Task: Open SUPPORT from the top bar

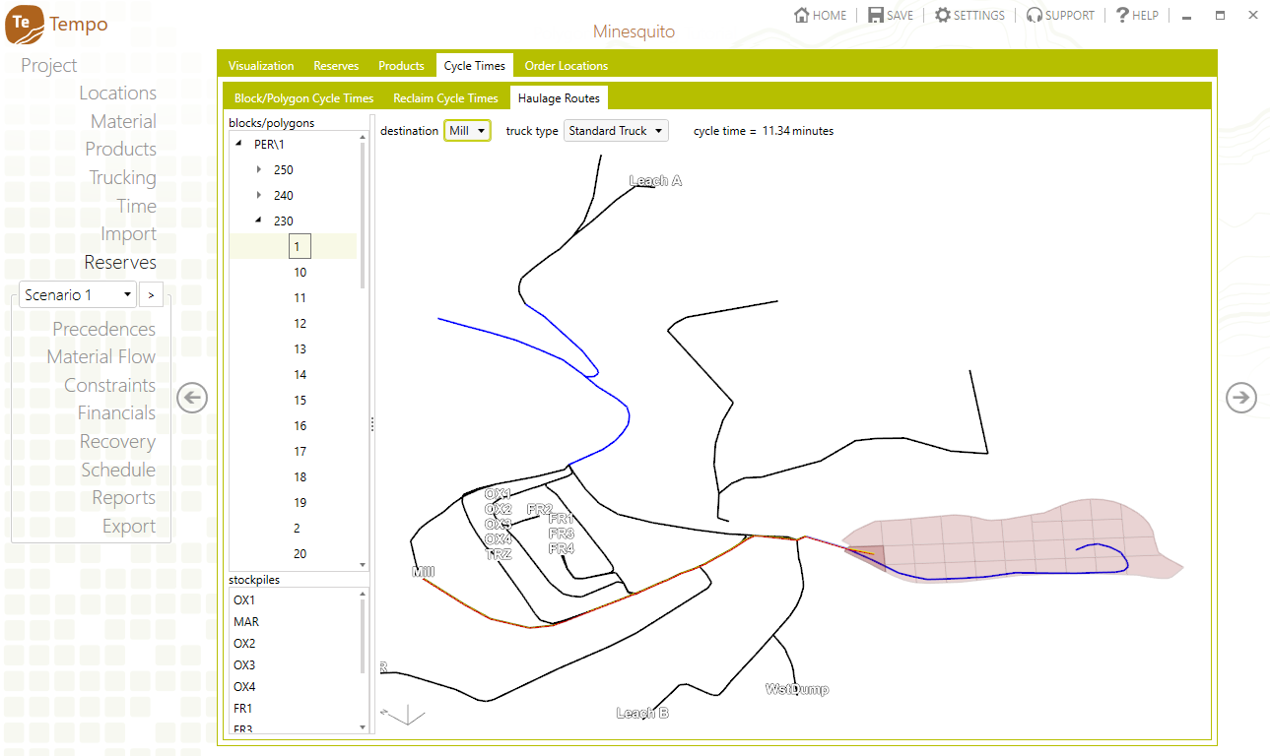Action: click(1060, 16)
